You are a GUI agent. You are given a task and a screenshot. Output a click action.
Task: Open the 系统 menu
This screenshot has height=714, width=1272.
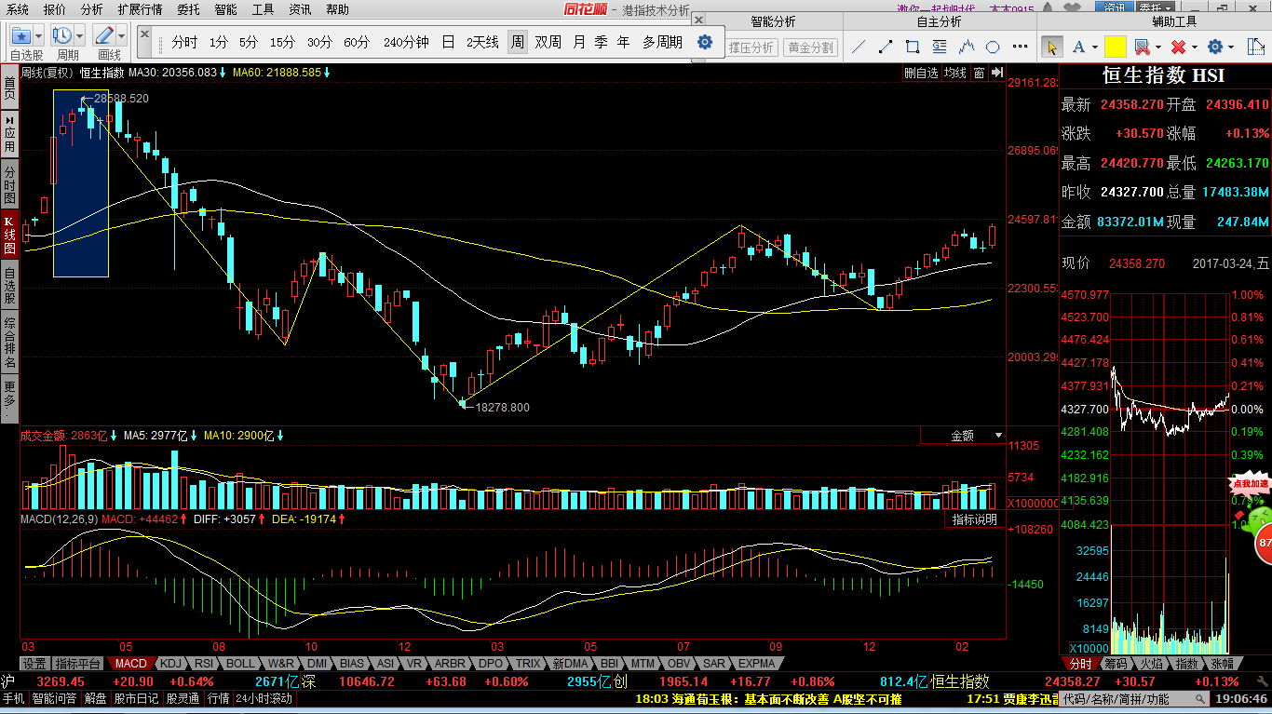click(17, 9)
